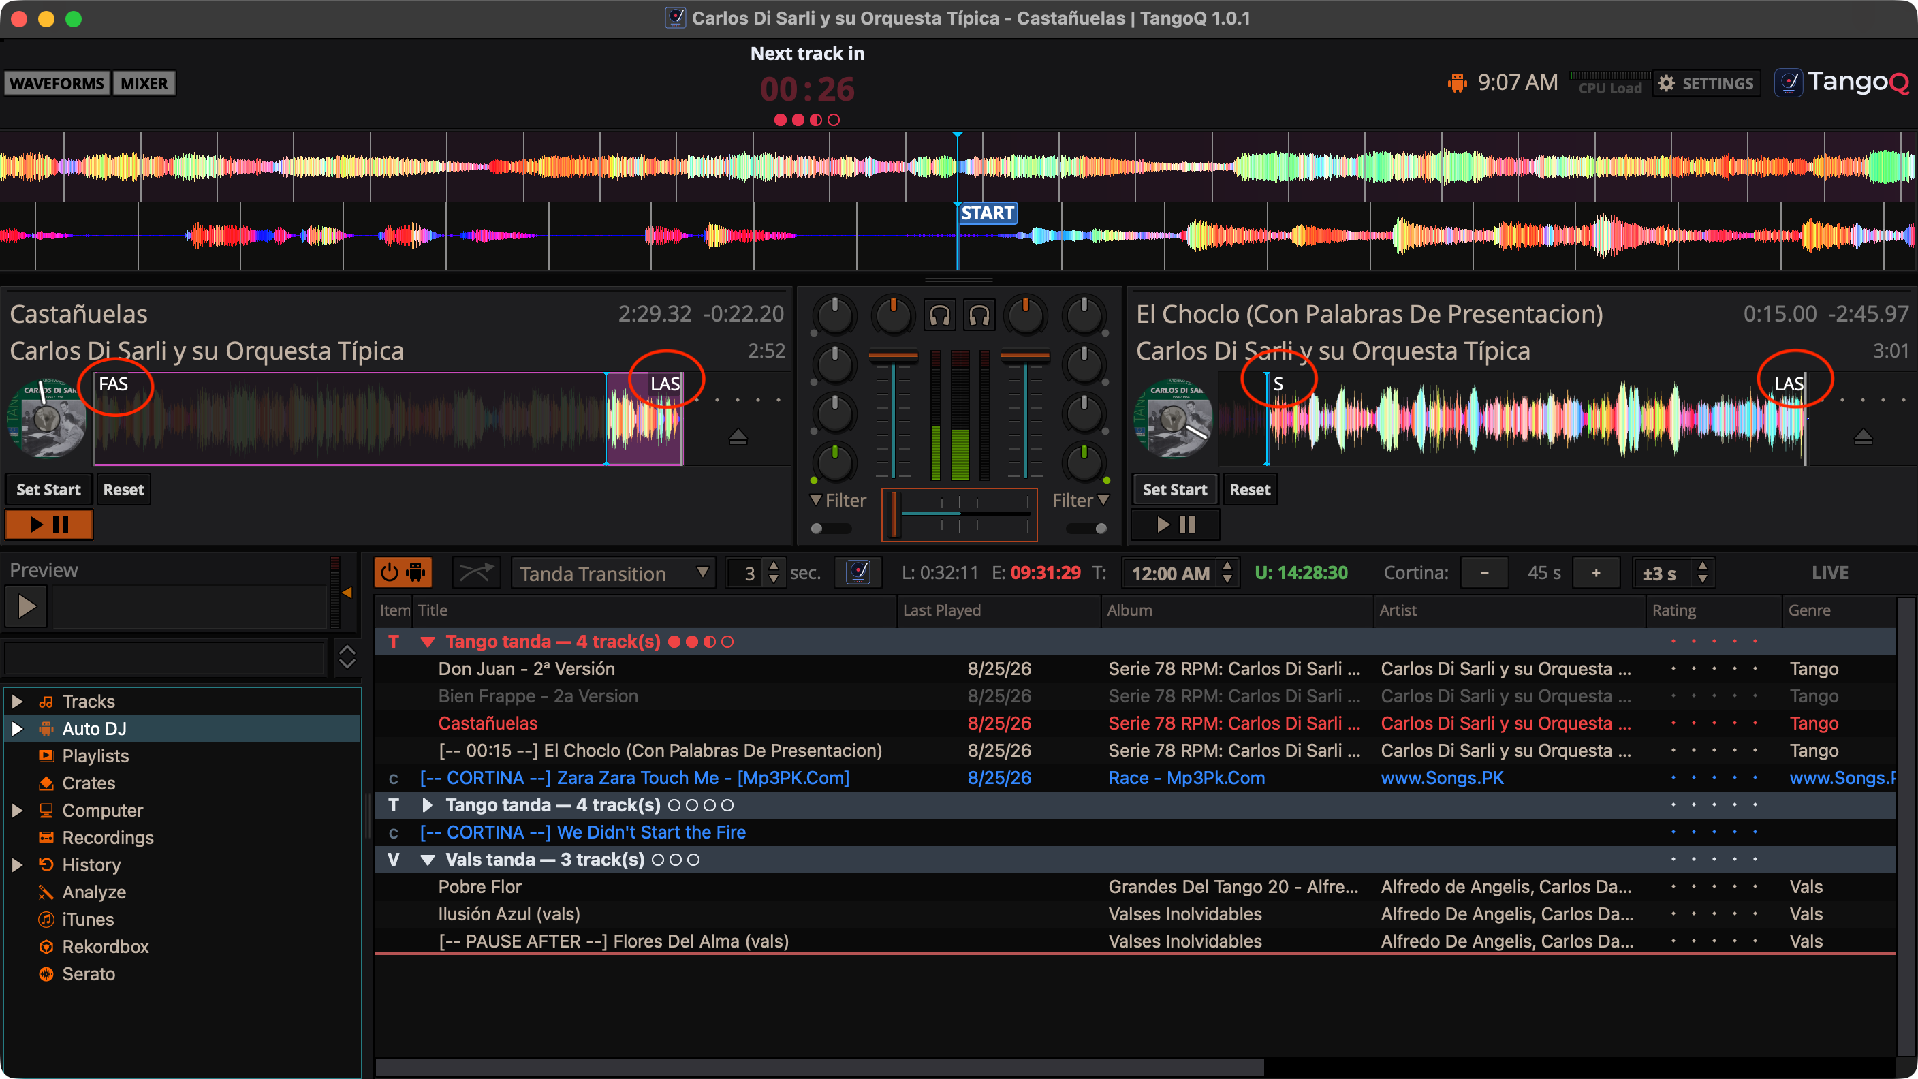Toggle right deck headphone cue button
Screen dimensions: 1918x1079
(979, 316)
